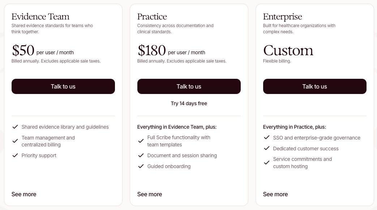The width and height of the screenshot is (377, 210).
Task: Click the Practice plan heading
Action: (152, 17)
